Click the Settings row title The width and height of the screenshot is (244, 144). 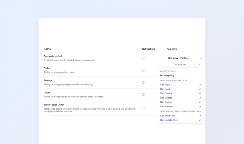click(x=48, y=80)
